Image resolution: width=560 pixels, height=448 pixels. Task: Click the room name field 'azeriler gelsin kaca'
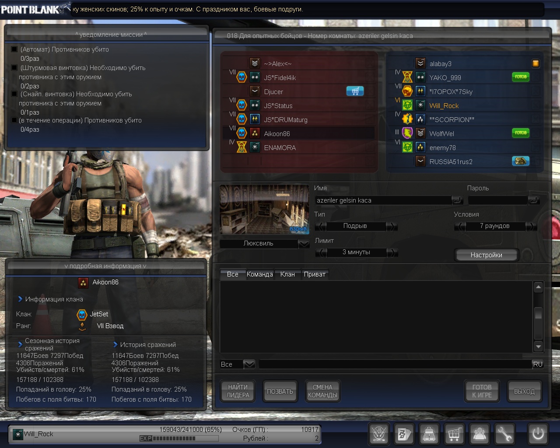[384, 200]
